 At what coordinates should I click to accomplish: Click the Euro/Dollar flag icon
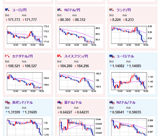click(112, 56)
